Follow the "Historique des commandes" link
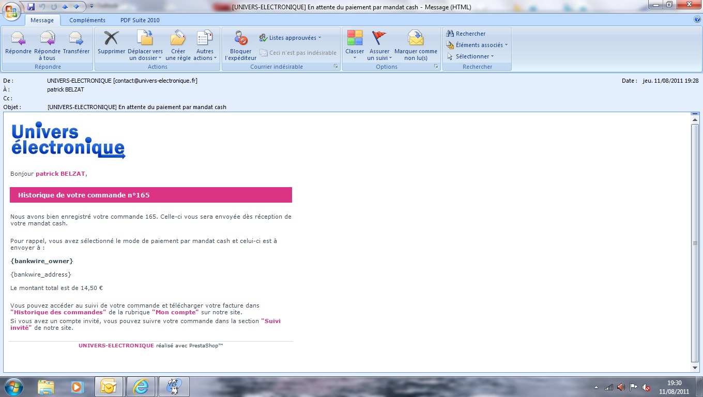Image resolution: width=703 pixels, height=397 pixels. tap(58, 312)
